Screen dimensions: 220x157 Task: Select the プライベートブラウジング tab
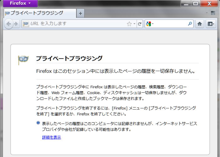(x=40, y=13)
